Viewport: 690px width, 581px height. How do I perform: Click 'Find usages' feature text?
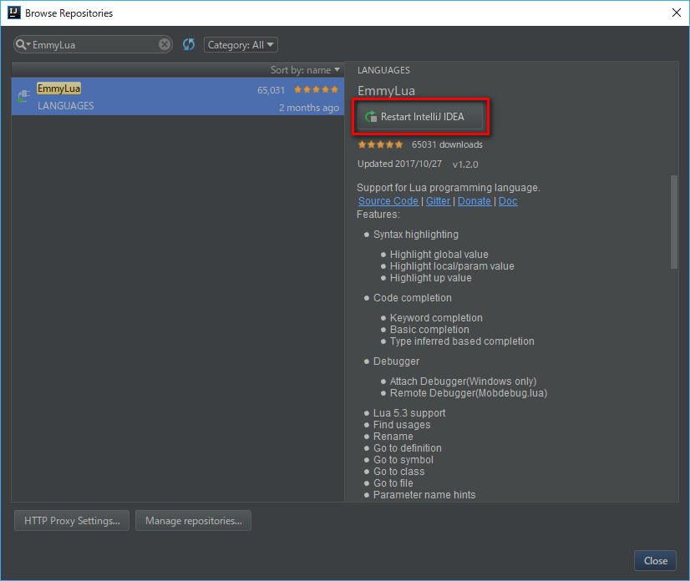tap(402, 425)
